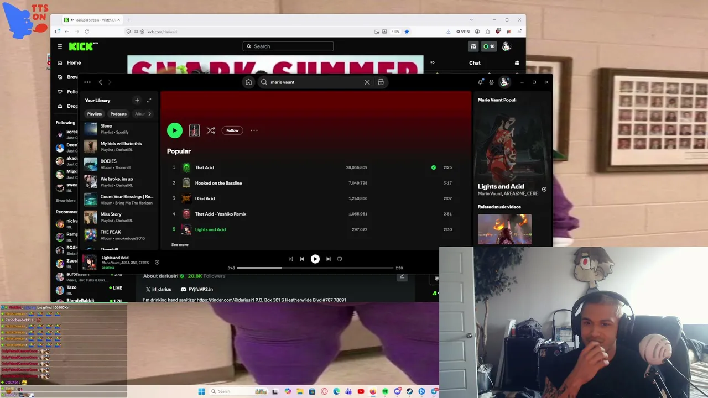Click Spotify Home icon
This screenshot has height=398, width=708.
point(248,82)
